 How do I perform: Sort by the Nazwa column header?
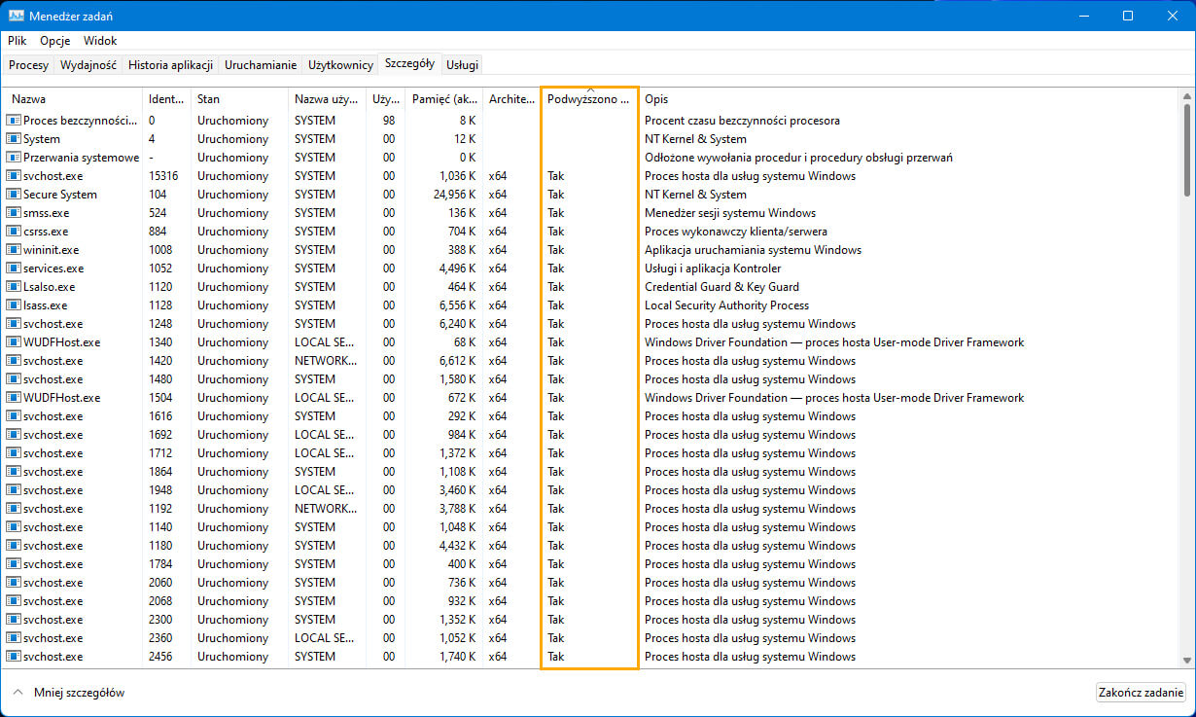point(73,99)
